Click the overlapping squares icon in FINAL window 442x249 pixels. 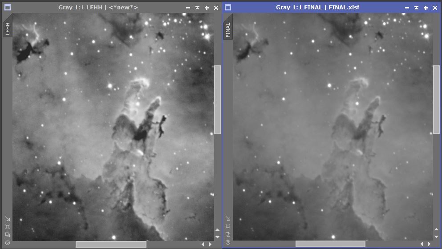pos(228,235)
